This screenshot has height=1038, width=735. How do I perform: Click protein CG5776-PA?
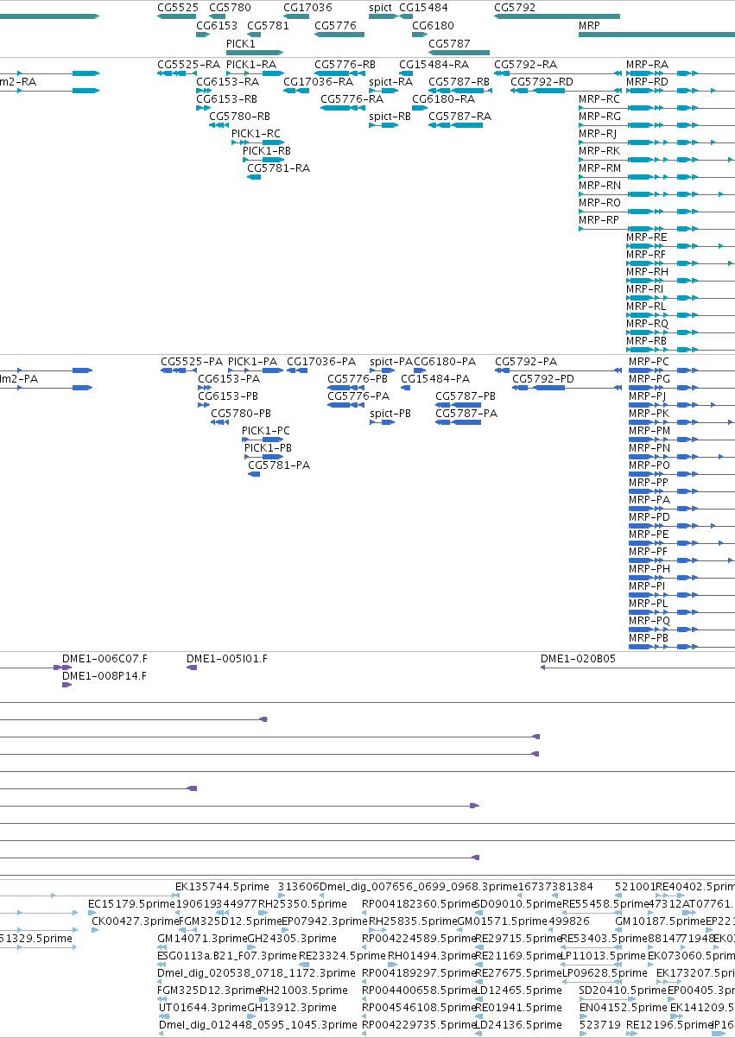[x=358, y=396]
